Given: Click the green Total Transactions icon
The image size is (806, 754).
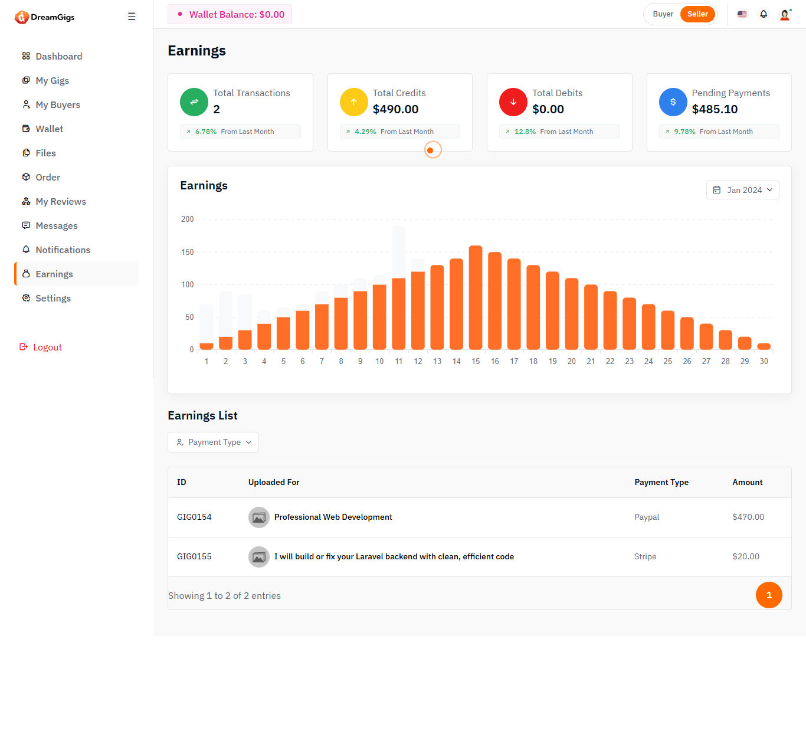Looking at the screenshot, I should 194,102.
